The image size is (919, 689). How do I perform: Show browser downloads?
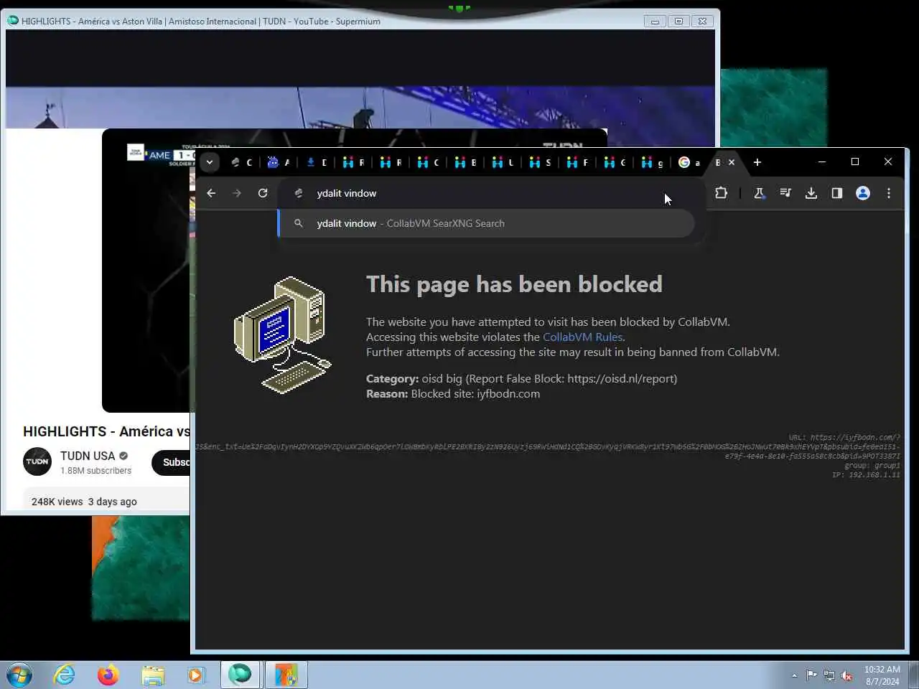[811, 193]
